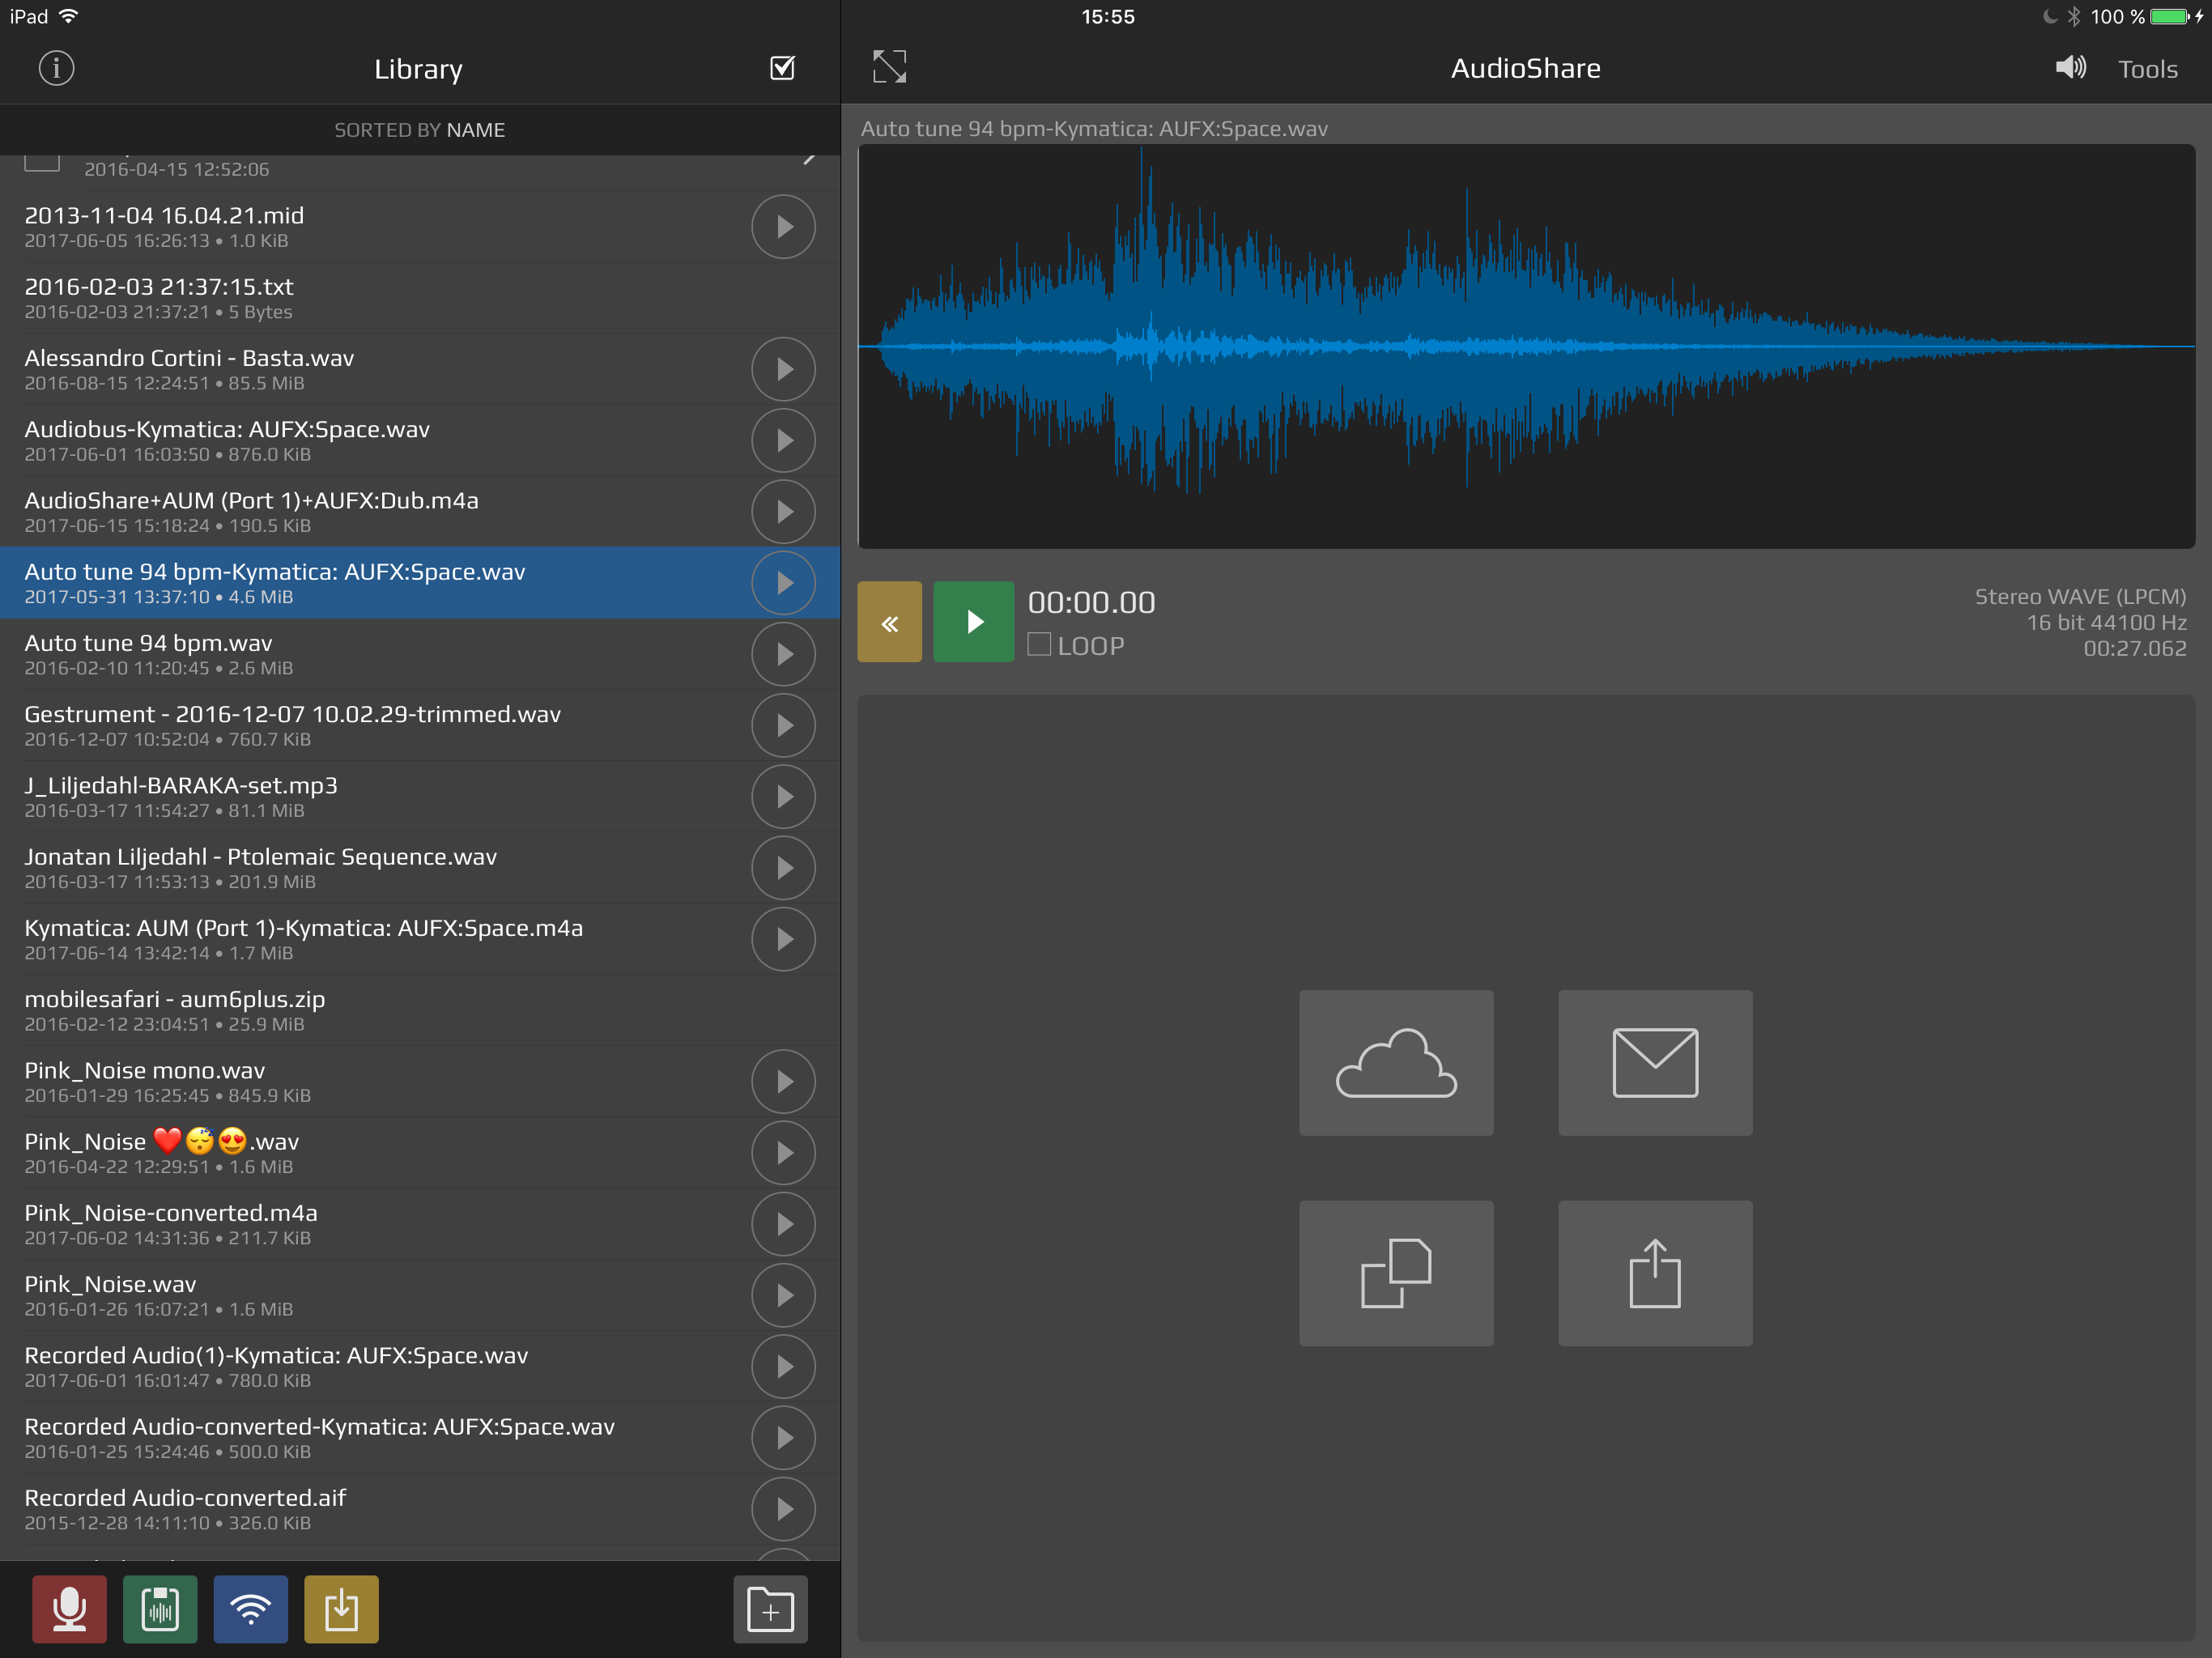Open the green clipboard audio paste icon
Screen dimensions: 2212x1658
[160, 1609]
